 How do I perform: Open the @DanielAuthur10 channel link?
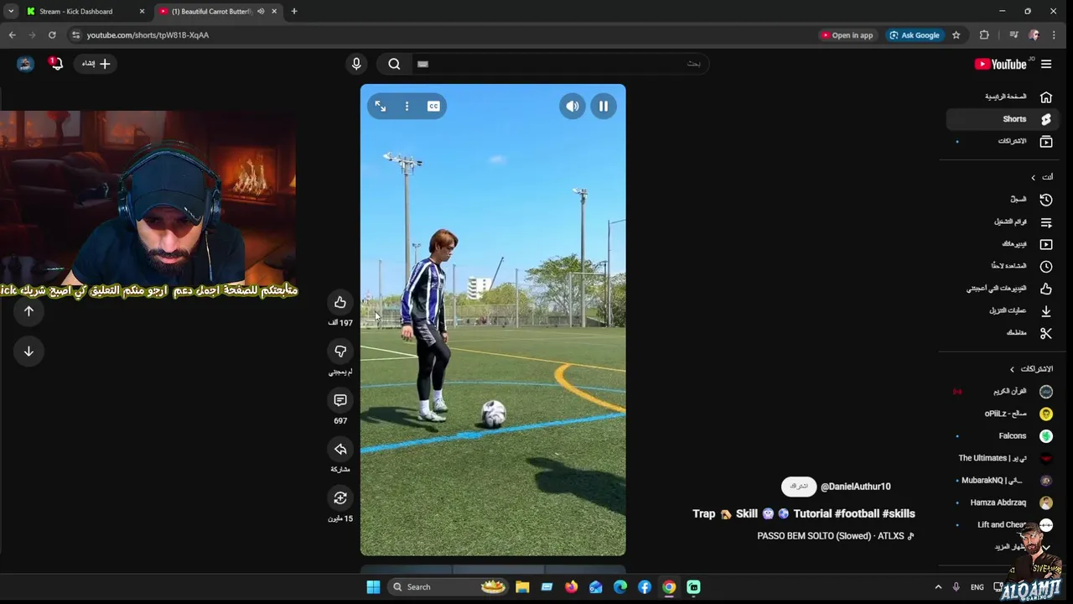pos(855,487)
